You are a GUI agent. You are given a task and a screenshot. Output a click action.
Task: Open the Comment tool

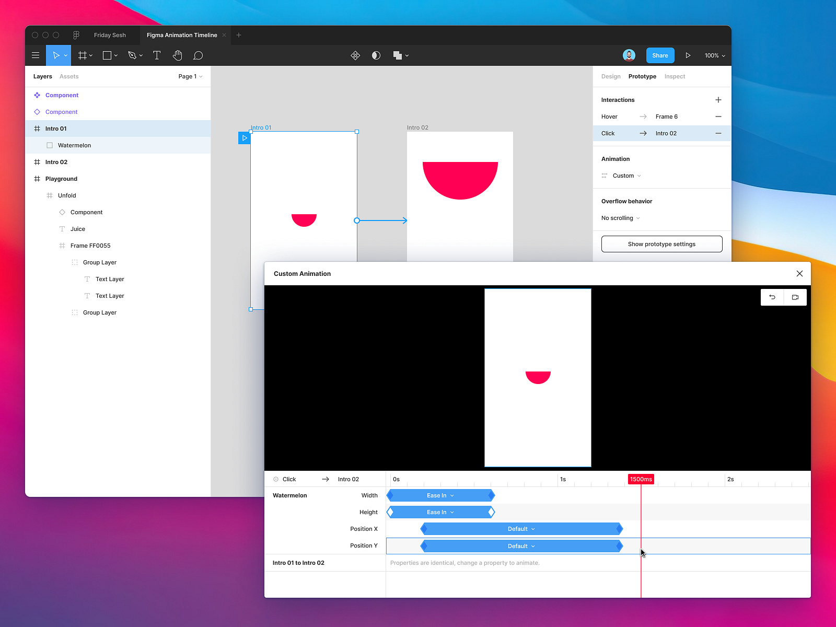click(198, 55)
